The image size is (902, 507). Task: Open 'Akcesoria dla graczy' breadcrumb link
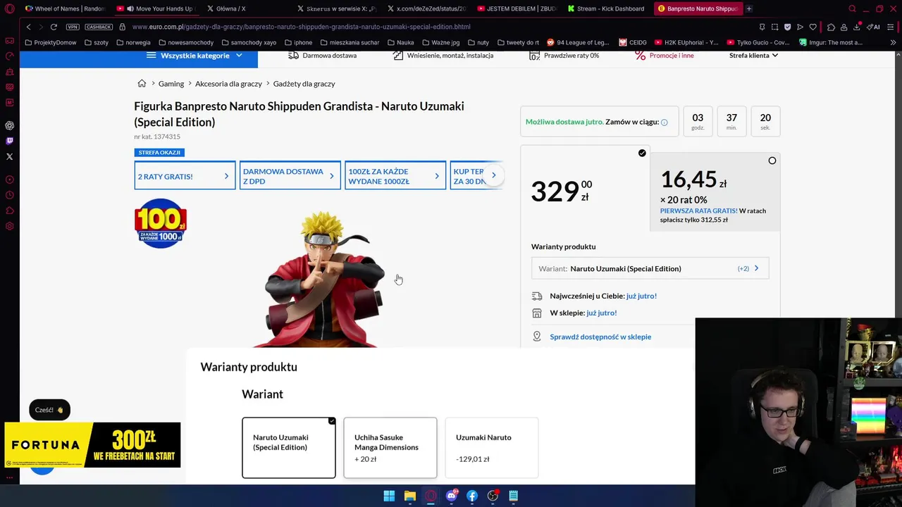228,83
